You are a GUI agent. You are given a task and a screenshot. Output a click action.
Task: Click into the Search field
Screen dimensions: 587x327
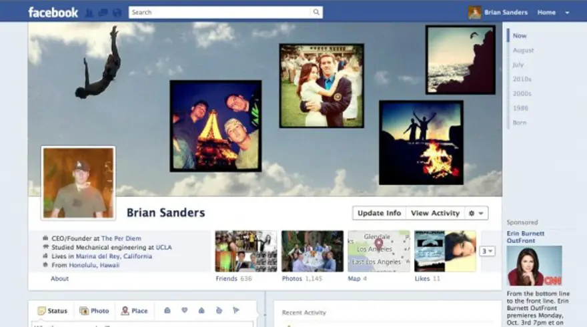(x=219, y=12)
